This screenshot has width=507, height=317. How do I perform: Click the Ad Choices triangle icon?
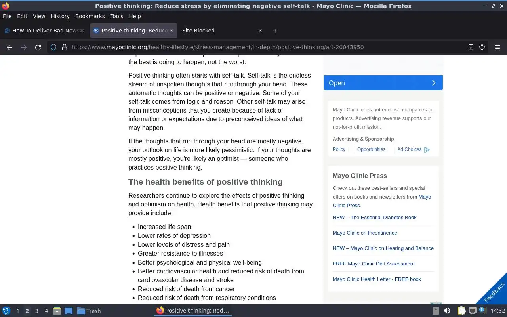[427, 150]
